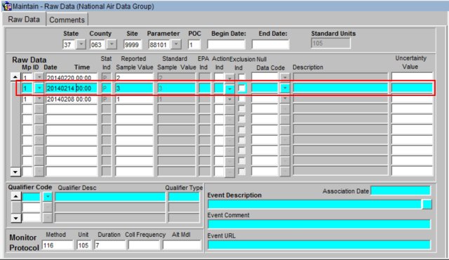Image resolution: width=449 pixels, height=260 pixels.
Task: Click the Site field containing 9999
Action: 133,45
